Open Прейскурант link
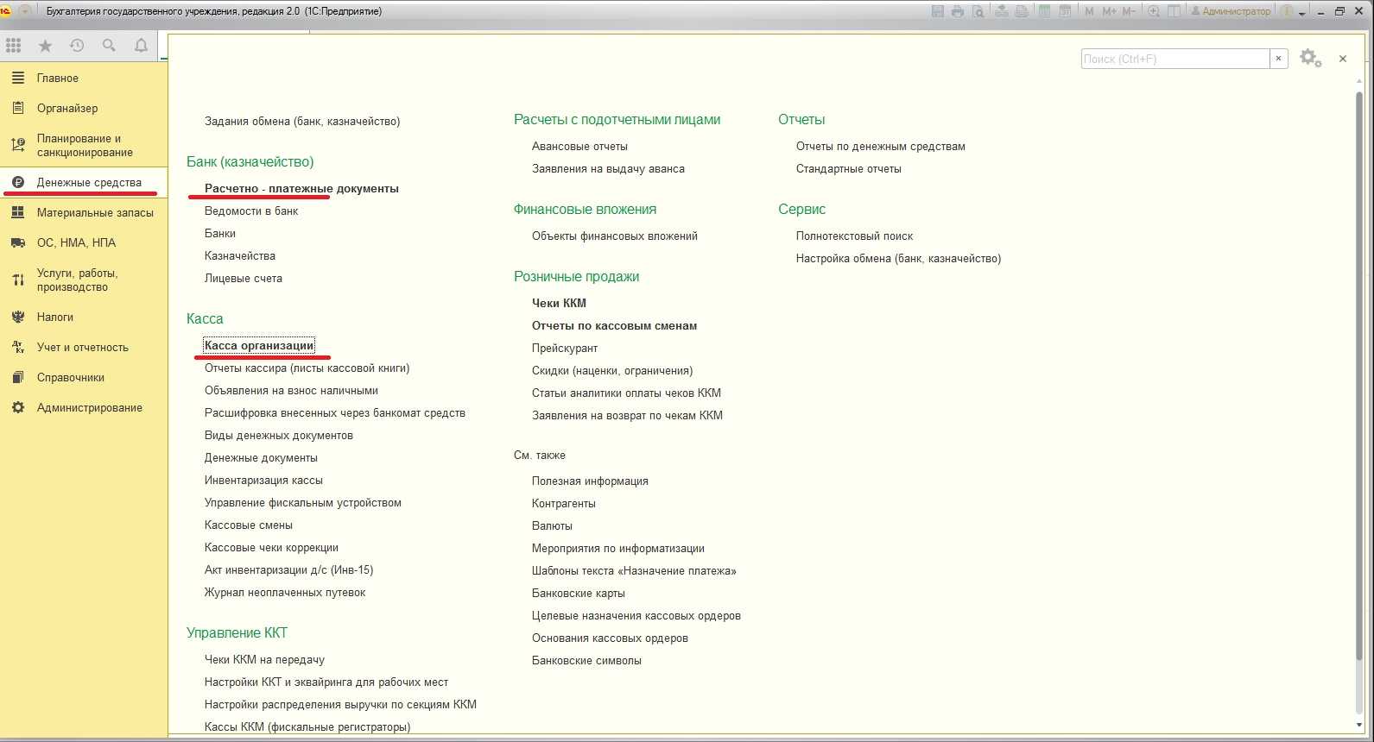 [x=565, y=348]
